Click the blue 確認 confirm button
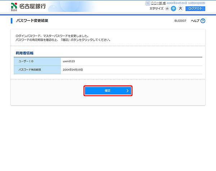 [x=108, y=91]
